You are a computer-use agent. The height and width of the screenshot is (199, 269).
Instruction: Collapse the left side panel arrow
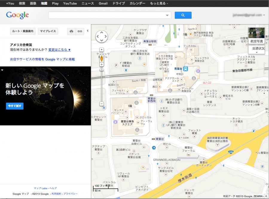[x=88, y=31]
